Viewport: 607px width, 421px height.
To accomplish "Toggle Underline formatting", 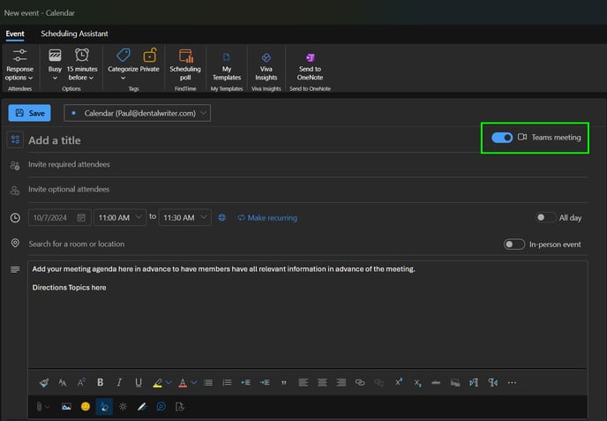I will 139,383.
